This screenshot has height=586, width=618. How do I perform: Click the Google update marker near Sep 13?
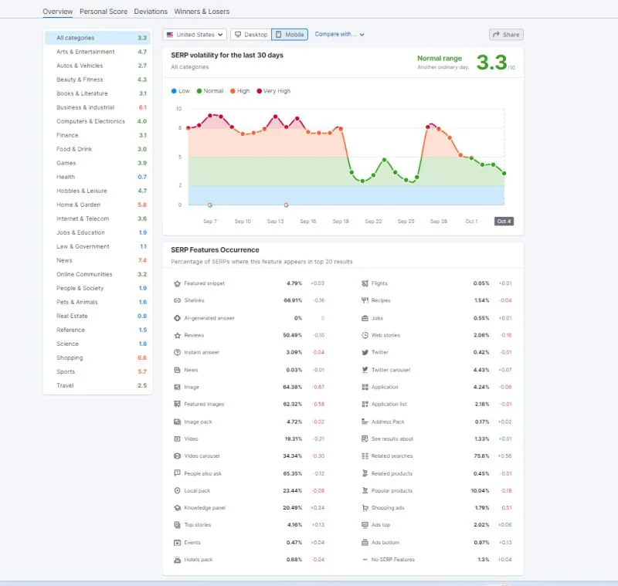286,205
